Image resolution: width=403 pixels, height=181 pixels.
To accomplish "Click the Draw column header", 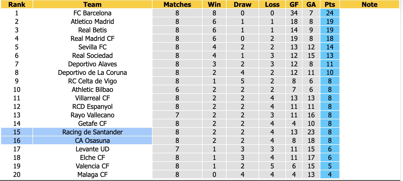I will click(243, 4).
